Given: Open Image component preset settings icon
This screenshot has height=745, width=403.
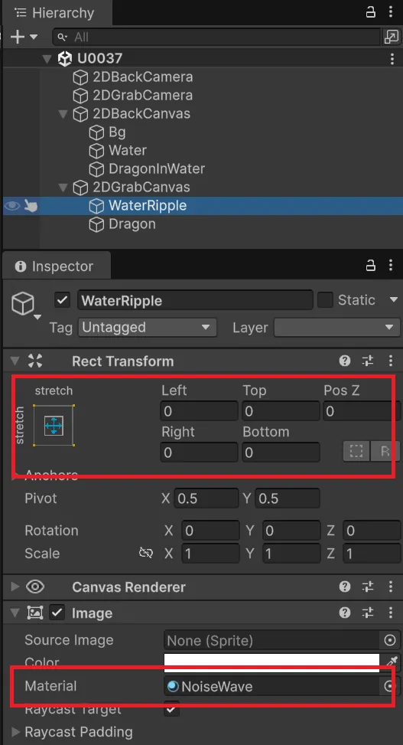Looking at the screenshot, I should pyautogui.click(x=369, y=613).
